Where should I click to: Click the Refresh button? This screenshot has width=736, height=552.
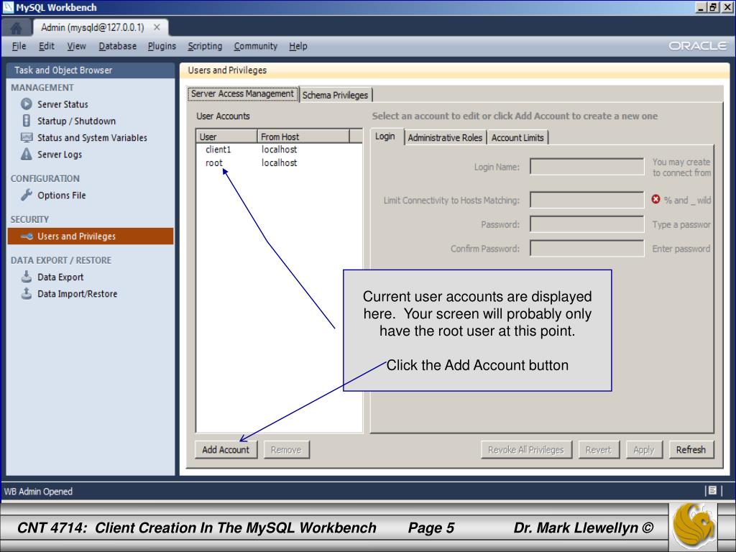click(x=691, y=450)
